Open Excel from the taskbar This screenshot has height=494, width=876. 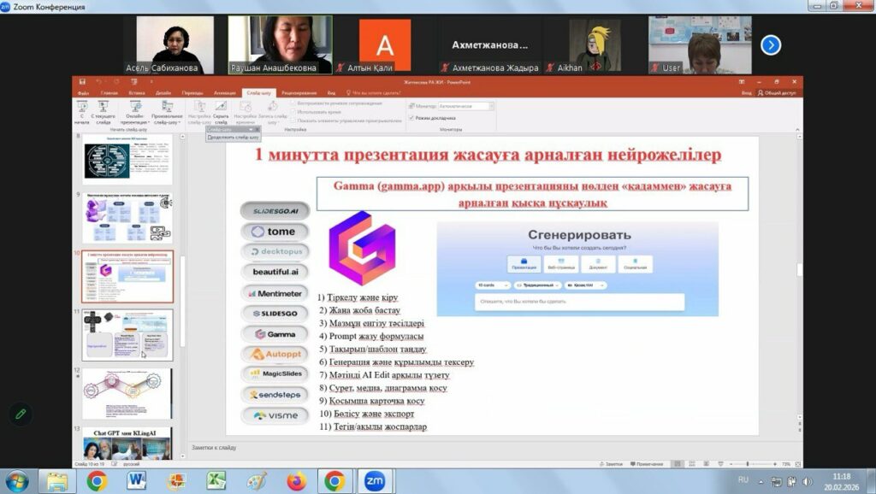(x=216, y=481)
